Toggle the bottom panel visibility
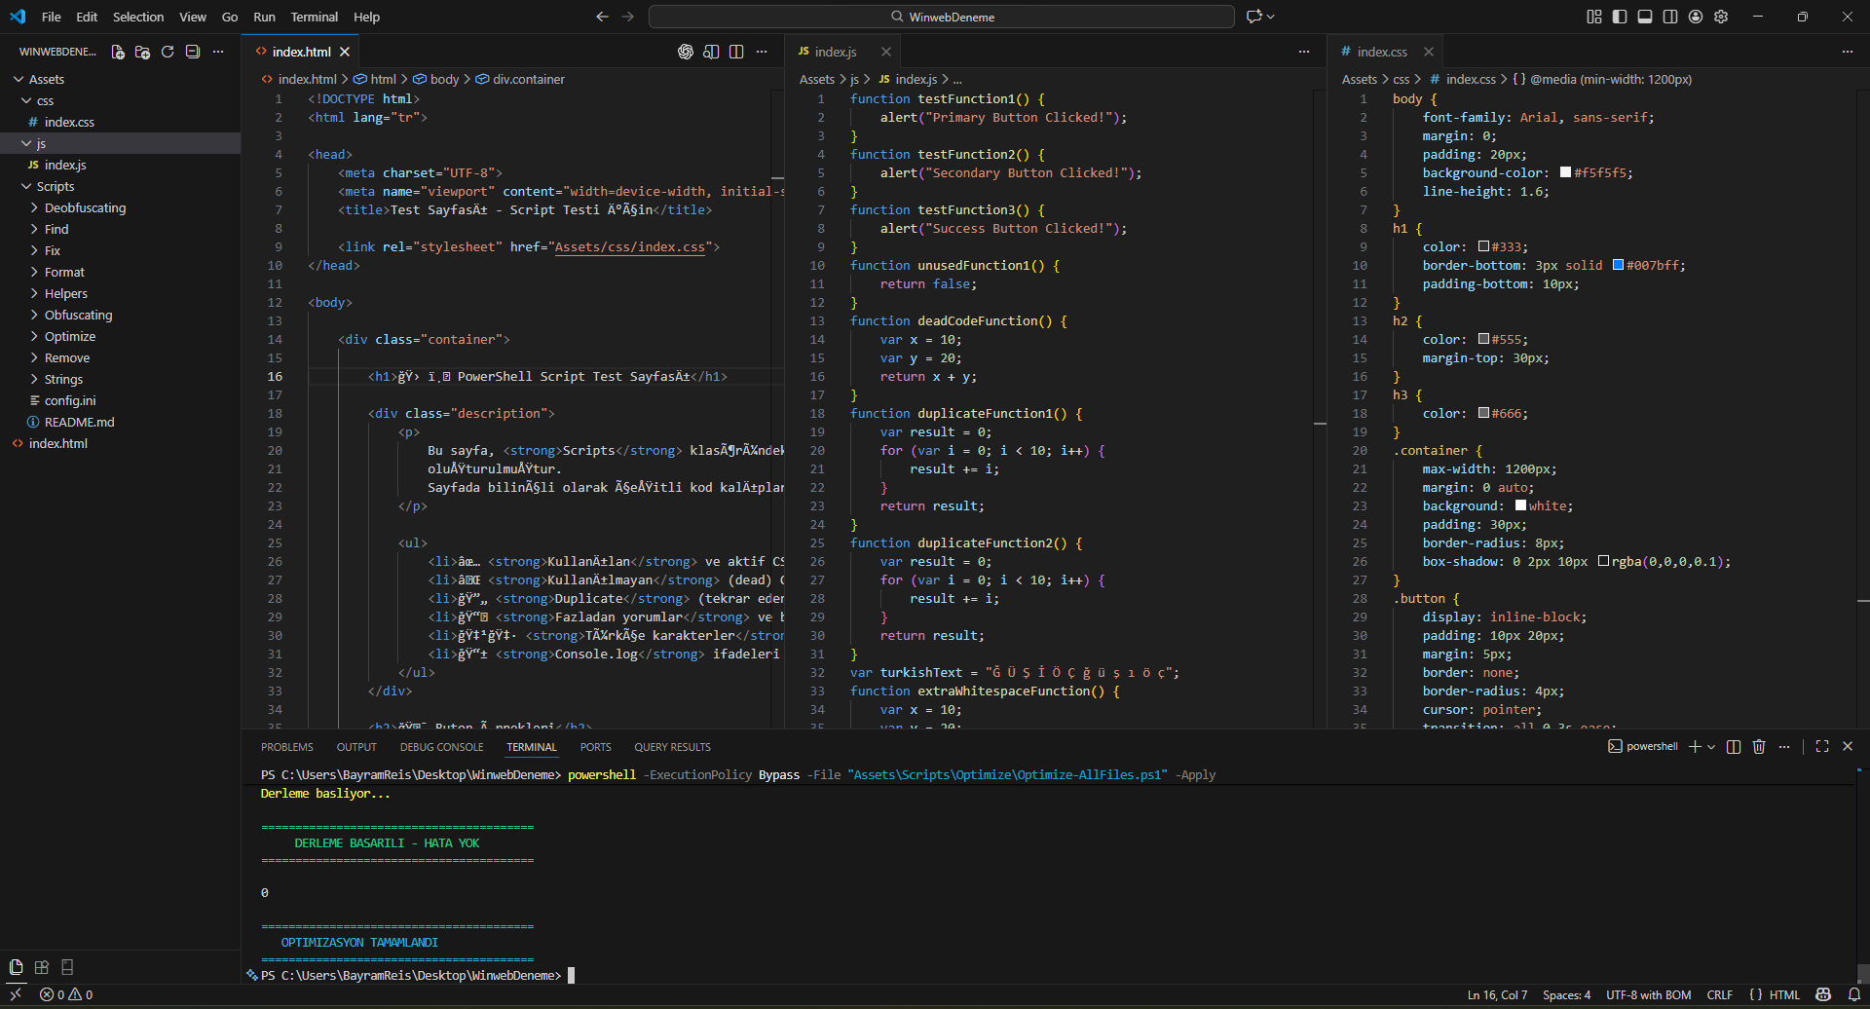The height and width of the screenshot is (1009, 1870). (1645, 17)
